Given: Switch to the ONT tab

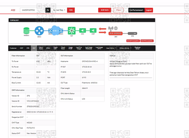Looking at the screenshot, I should [22, 48].
